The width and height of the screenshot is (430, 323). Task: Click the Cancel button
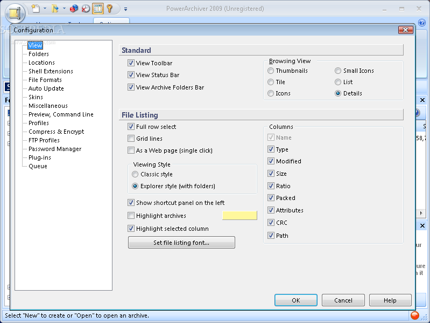pyautogui.click(x=343, y=300)
